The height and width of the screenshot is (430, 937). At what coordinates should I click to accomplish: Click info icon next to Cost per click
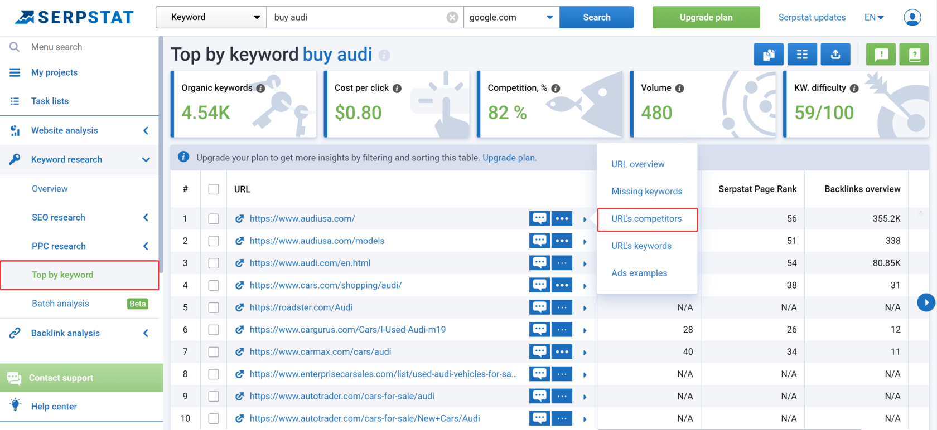click(x=397, y=89)
